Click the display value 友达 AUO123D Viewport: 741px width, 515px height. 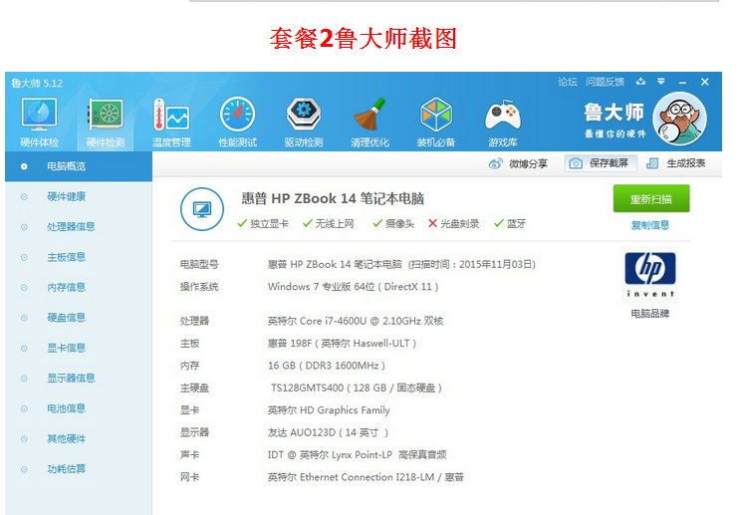(x=328, y=432)
